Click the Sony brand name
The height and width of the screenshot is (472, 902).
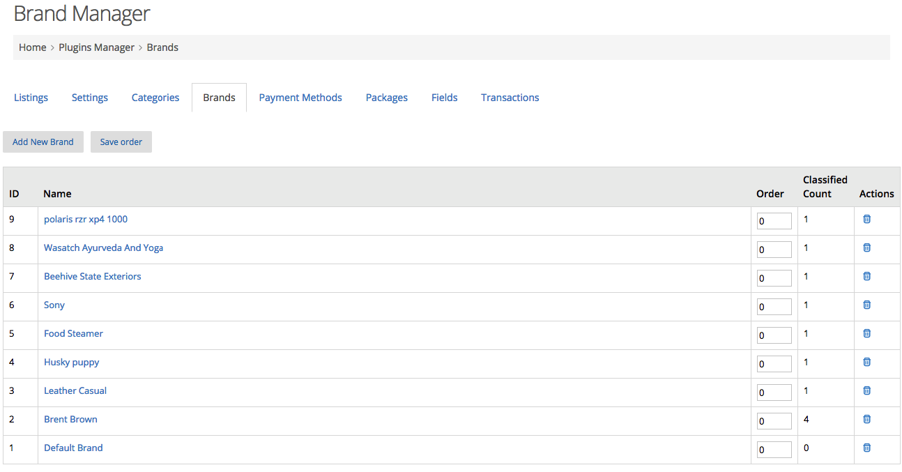54,305
